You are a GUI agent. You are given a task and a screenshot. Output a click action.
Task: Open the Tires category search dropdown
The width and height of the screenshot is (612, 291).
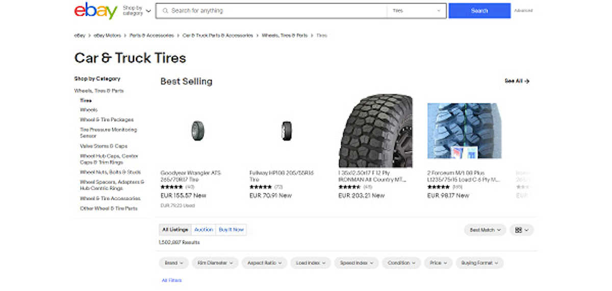(416, 11)
